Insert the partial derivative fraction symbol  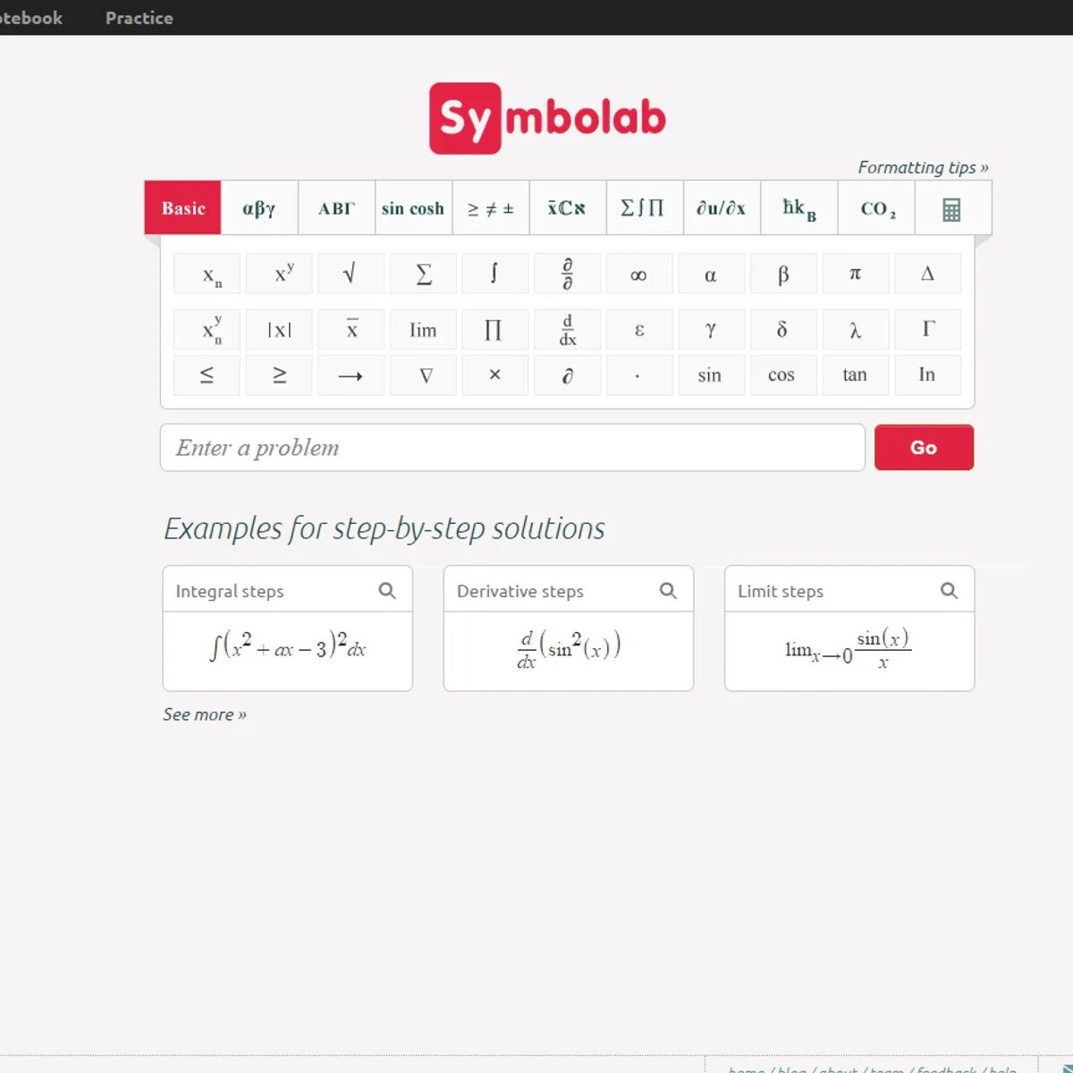(x=567, y=274)
